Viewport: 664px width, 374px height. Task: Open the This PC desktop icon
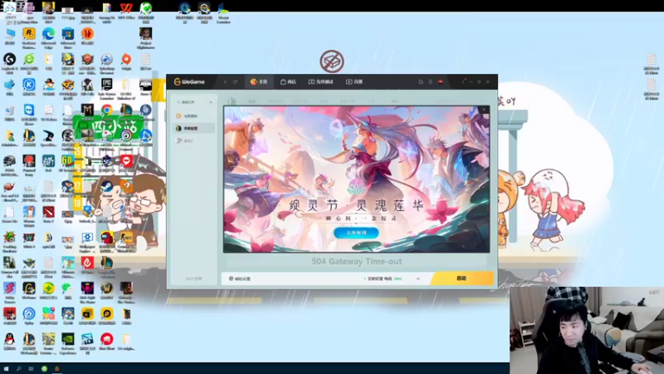click(9, 37)
